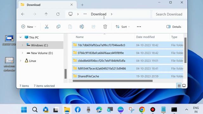The image size is (203, 114).
Task: Click the Copy icon in toolbar
Action: pyautogui.click(x=58, y=27)
